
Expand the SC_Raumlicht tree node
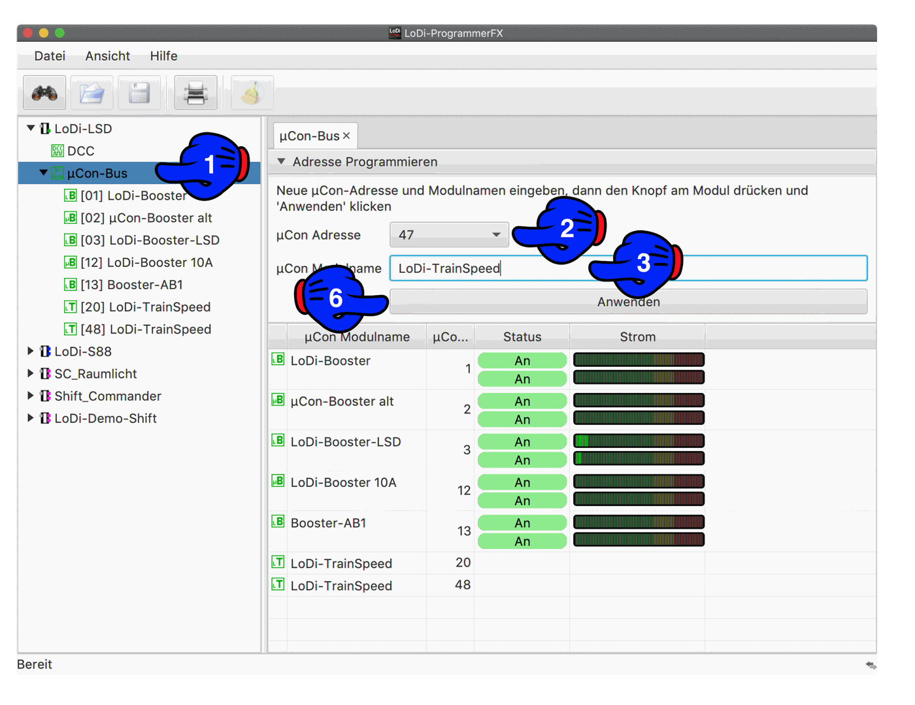[x=30, y=373]
